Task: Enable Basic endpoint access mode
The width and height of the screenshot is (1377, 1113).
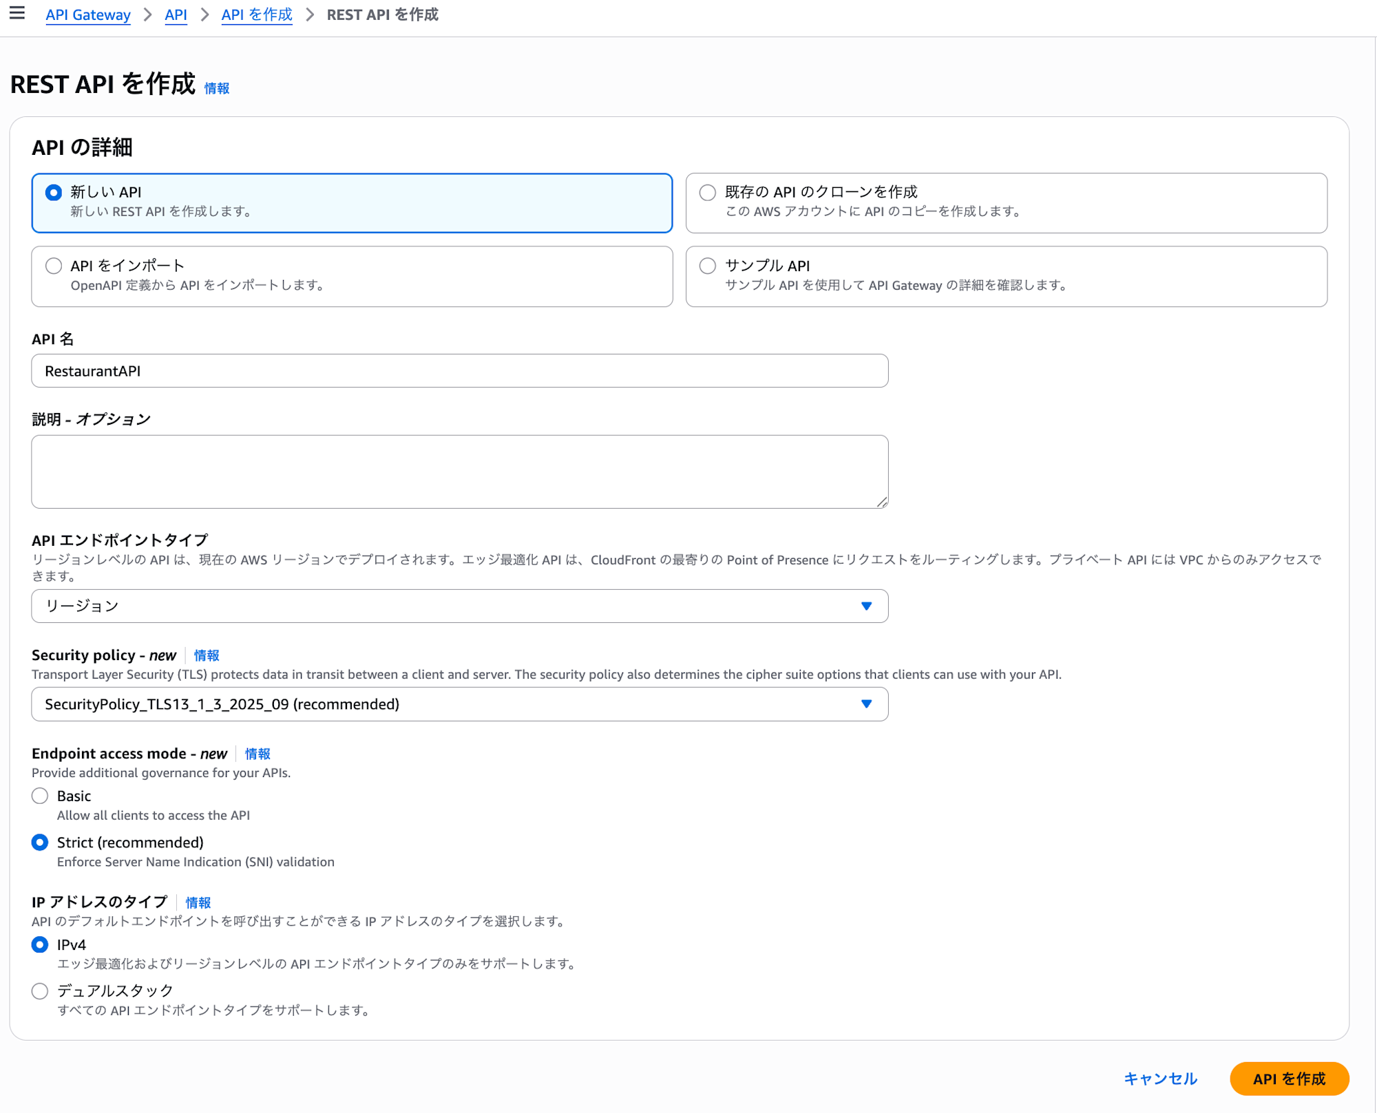Action: (x=40, y=796)
